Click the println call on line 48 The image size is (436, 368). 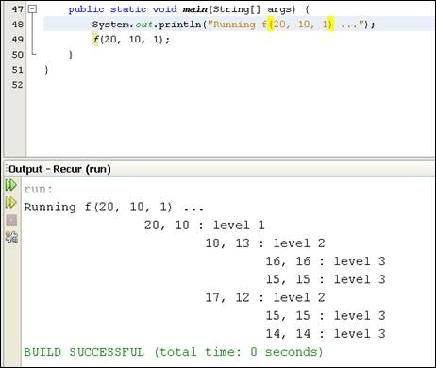pos(180,25)
